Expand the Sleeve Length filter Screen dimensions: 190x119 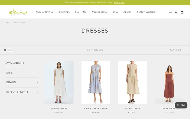[x=22, y=92]
